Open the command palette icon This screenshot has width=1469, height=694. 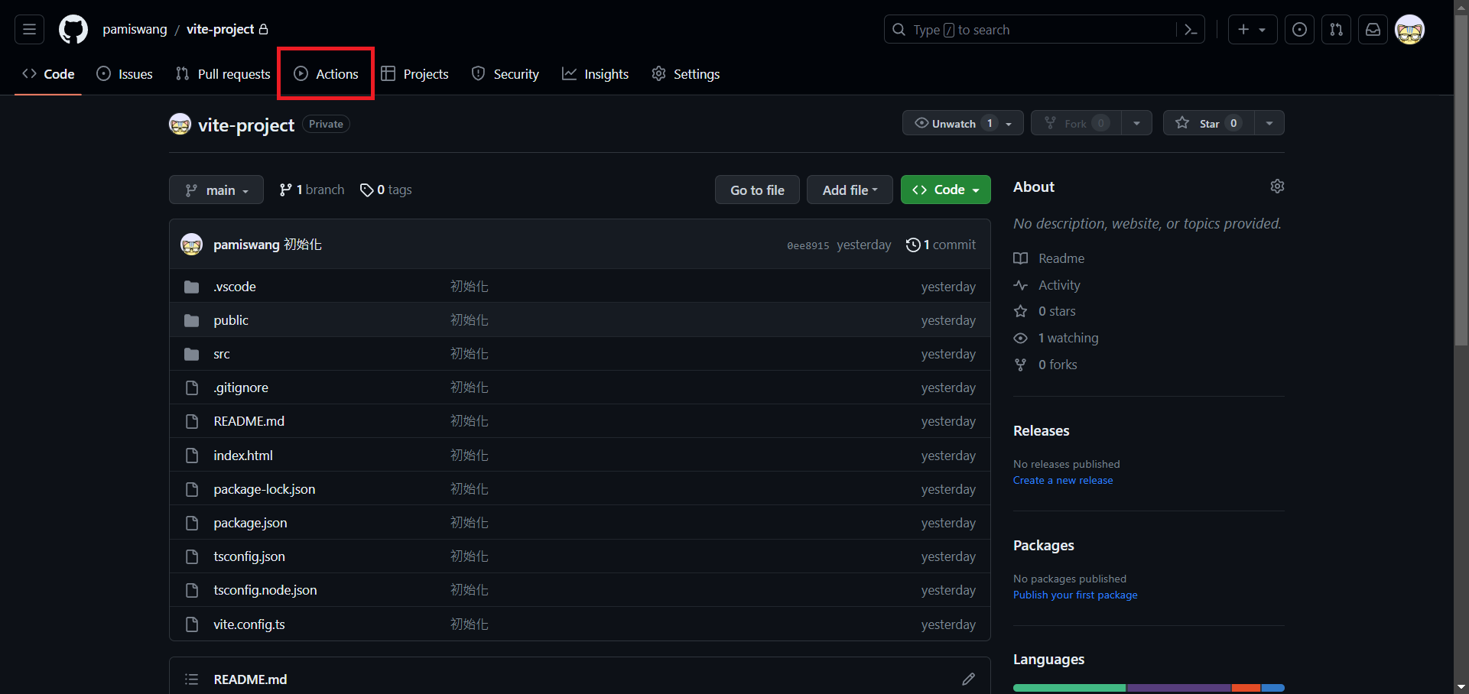[1191, 30]
